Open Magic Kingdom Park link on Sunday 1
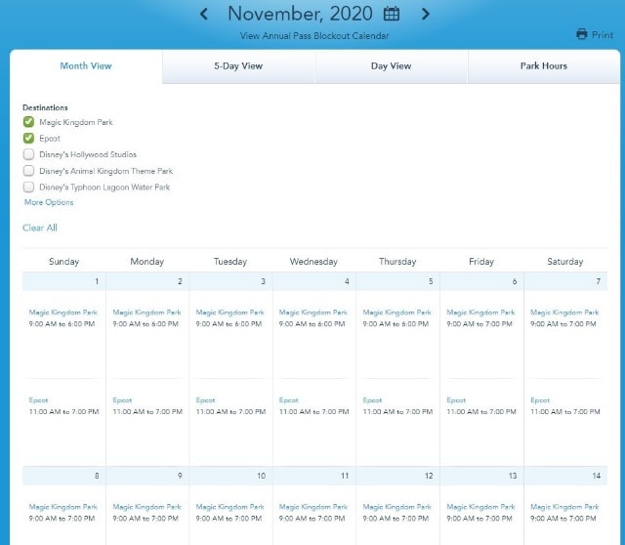The width and height of the screenshot is (625, 545). coord(62,313)
